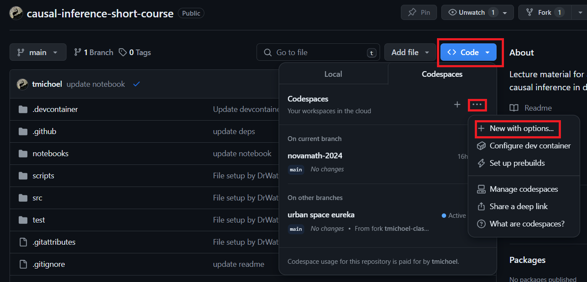The width and height of the screenshot is (587, 282).
Task: Click the .gitignore file icon
Action: 23,264
